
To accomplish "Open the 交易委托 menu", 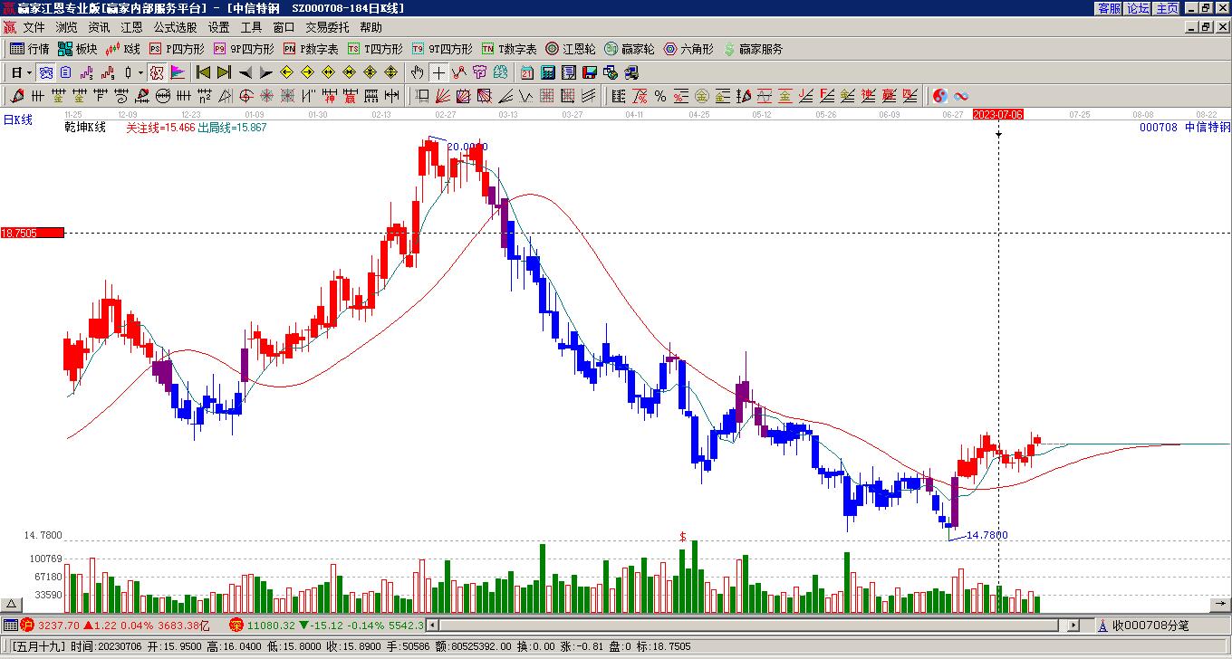I will 327,28.
